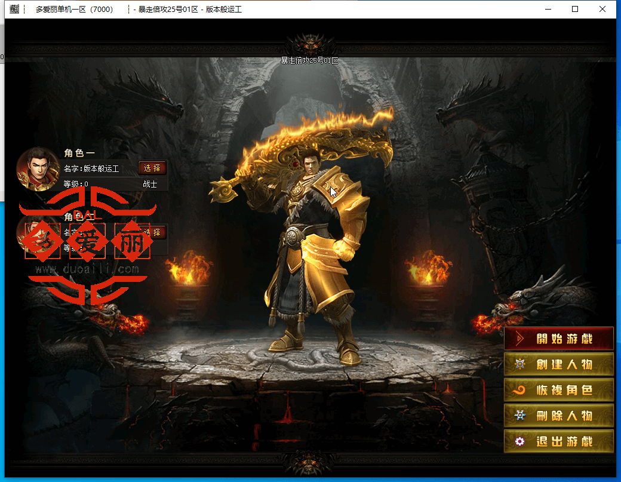Click the triangle arrow icon on 開始游戲
This screenshot has width=621, height=482.
click(x=521, y=339)
